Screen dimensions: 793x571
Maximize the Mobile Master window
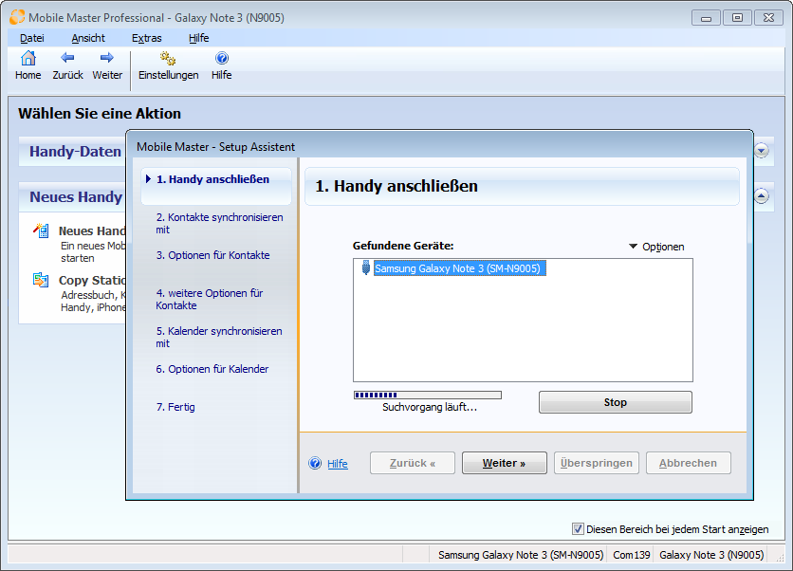point(737,18)
